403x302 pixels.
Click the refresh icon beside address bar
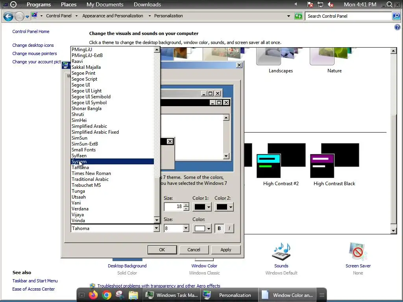(298, 16)
